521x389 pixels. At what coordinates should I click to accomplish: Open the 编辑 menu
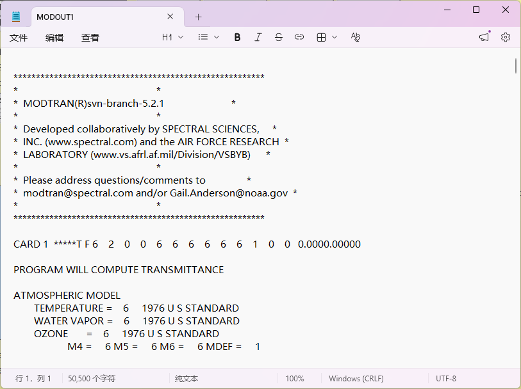click(x=54, y=38)
